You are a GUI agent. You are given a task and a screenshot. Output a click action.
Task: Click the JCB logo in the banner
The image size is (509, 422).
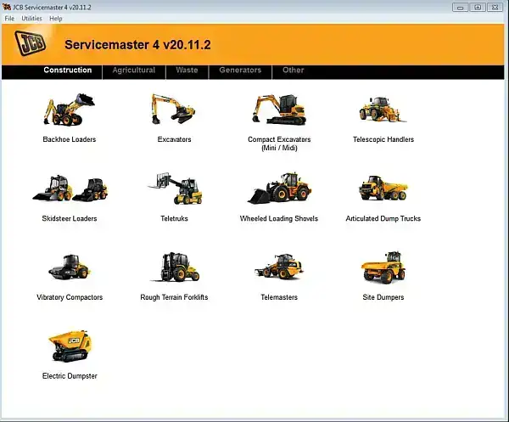tap(30, 43)
